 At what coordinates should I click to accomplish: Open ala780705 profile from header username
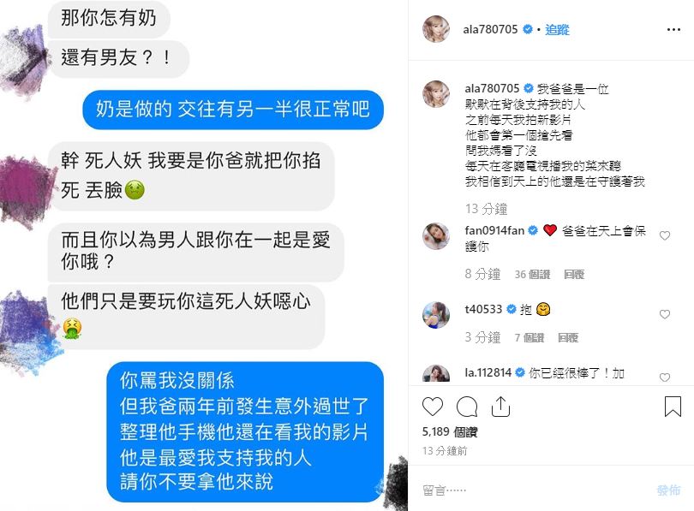[490, 30]
